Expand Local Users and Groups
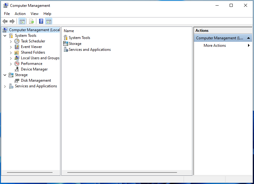The width and height of the screenshot is (254, 184). pyautogui.click(x=11, y=58)
